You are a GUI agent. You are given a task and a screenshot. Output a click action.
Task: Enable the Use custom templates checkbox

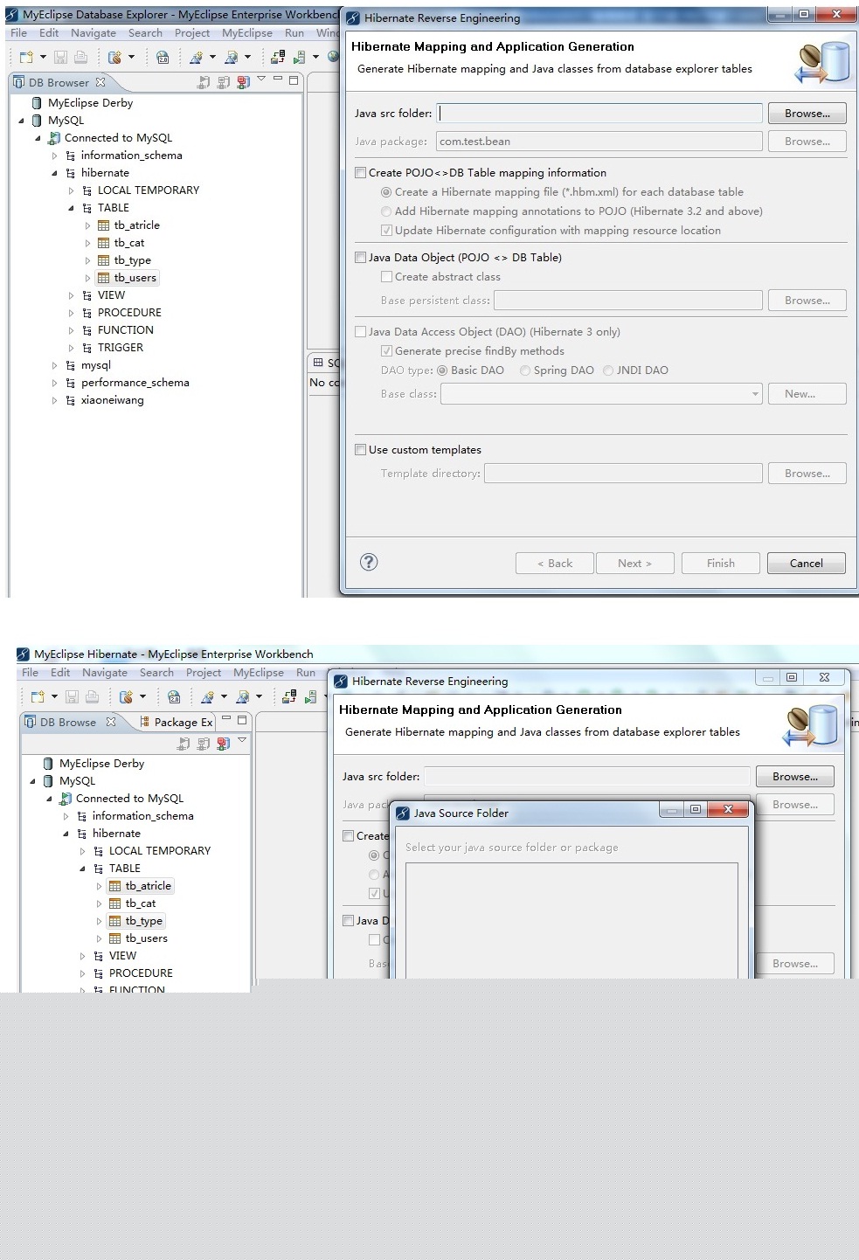[360, 450]
